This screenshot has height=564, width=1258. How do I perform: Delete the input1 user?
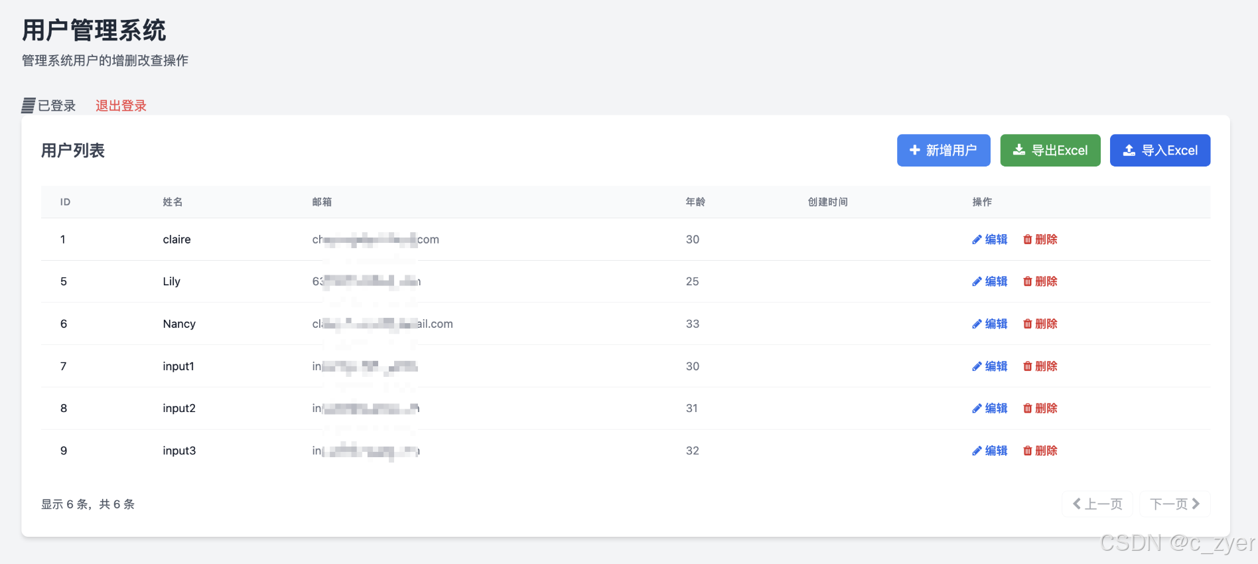click(1040, 366)
